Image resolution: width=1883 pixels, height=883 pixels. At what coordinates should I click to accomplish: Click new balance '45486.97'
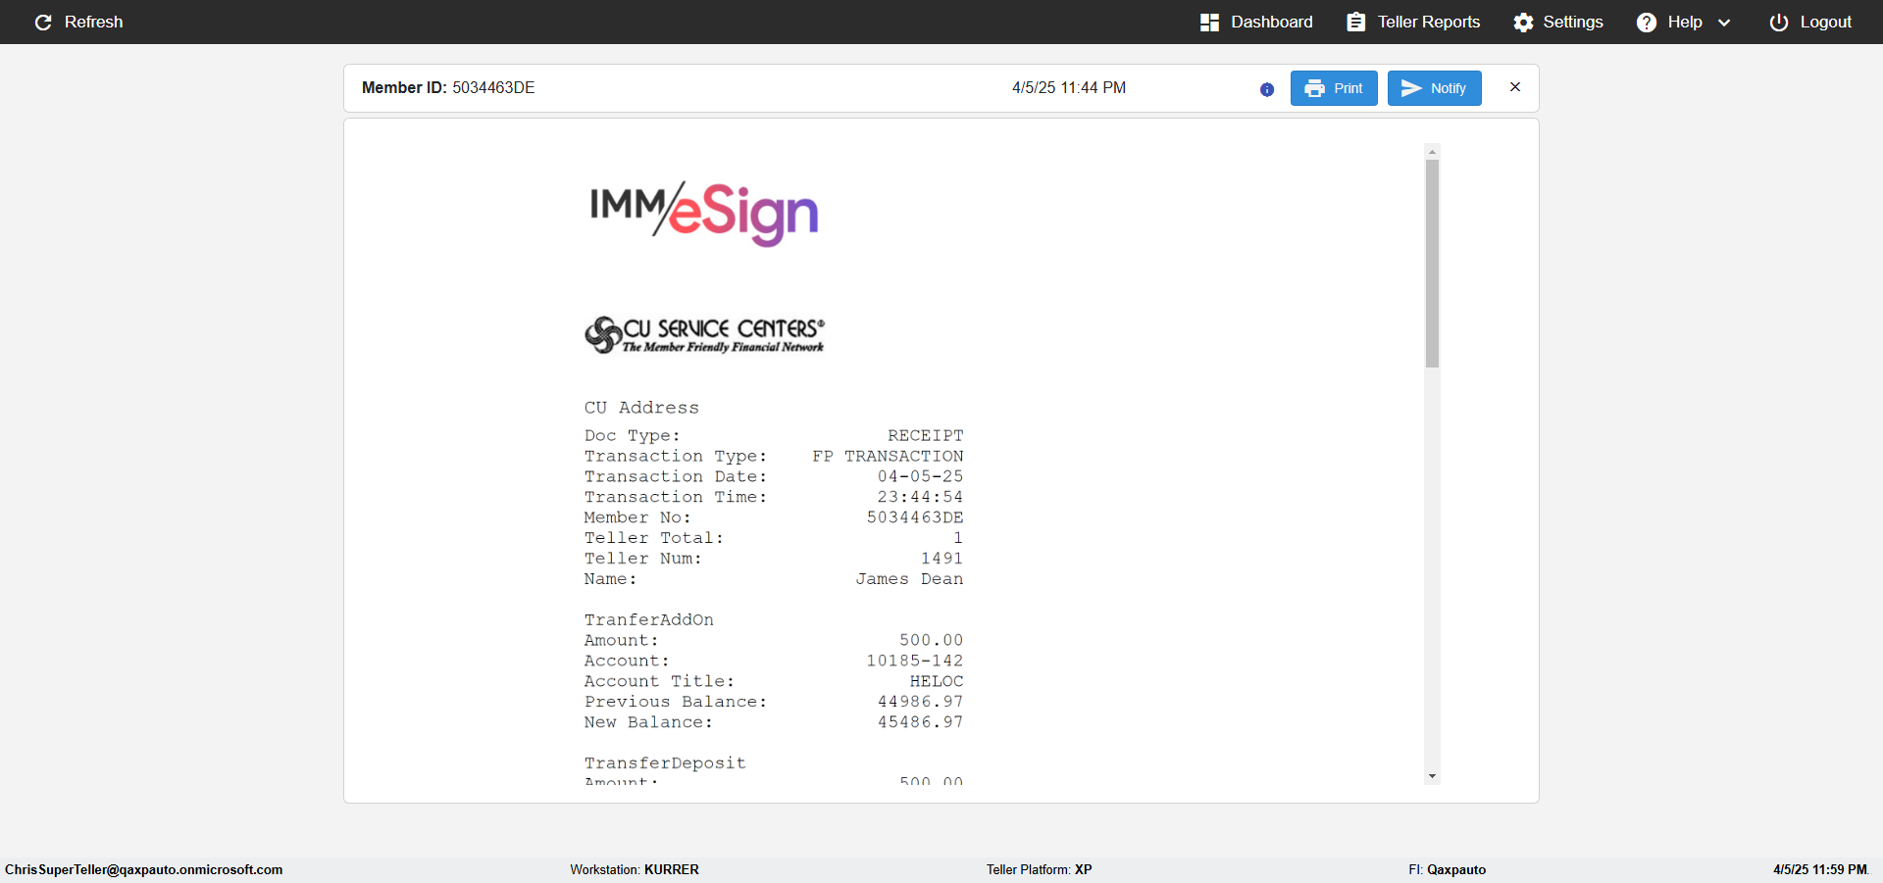click(x=920, y=722)
